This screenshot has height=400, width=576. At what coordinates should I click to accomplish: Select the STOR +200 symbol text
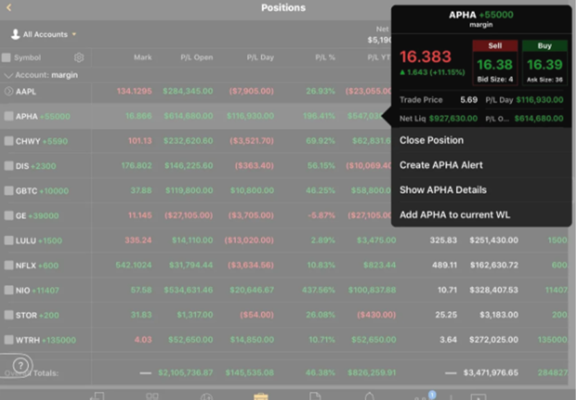(x=37, y=315)
